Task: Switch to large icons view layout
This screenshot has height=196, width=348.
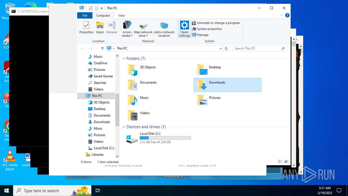Action: coord(286,161)
